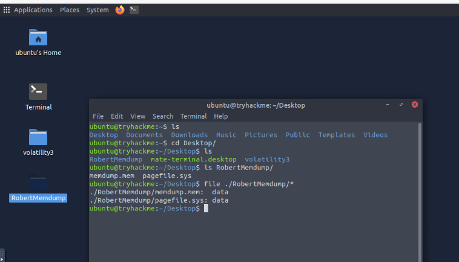Close the terminal window
Screen dimensions: 459x262
pos(415,105)
